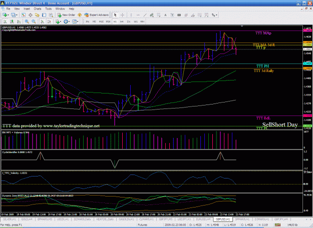
Task: Launch MetaEditor via the yellow diamond icon
Action: 80,15
